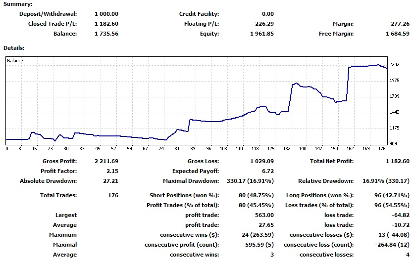Click the Profit Factor value 2.15
Screen dimensions: 415x260
112,171
